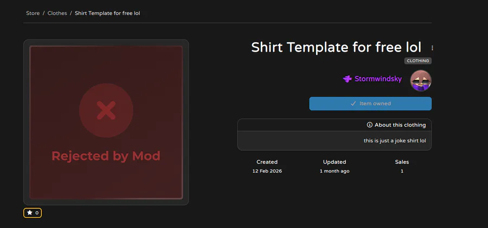Navigate to the Clothes breadcrumb
Image resolution: width=488 pixels, height=228 pixels.
[x=57, y=13]
